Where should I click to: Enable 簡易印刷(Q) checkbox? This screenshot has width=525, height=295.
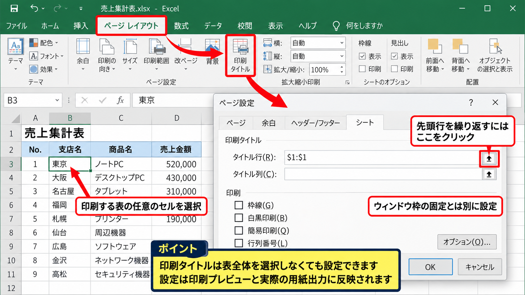pyautogui.click(x=239, y=231)
